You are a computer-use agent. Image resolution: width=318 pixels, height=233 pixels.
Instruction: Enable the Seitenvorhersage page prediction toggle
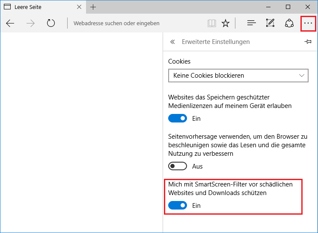[178, 166]
